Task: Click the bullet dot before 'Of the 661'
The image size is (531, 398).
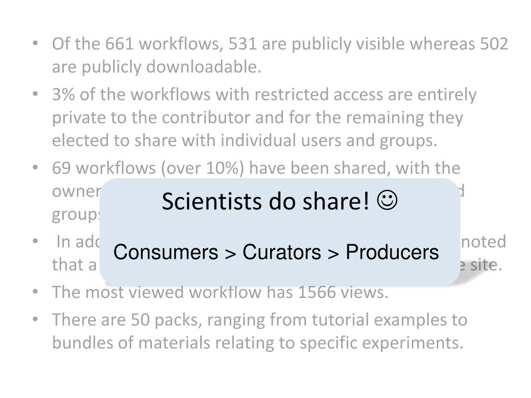Action: point(36,44)
